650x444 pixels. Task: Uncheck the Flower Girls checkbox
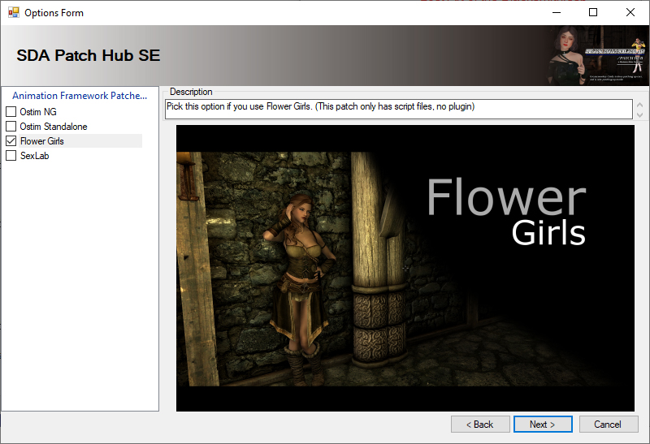coord(11,140)
